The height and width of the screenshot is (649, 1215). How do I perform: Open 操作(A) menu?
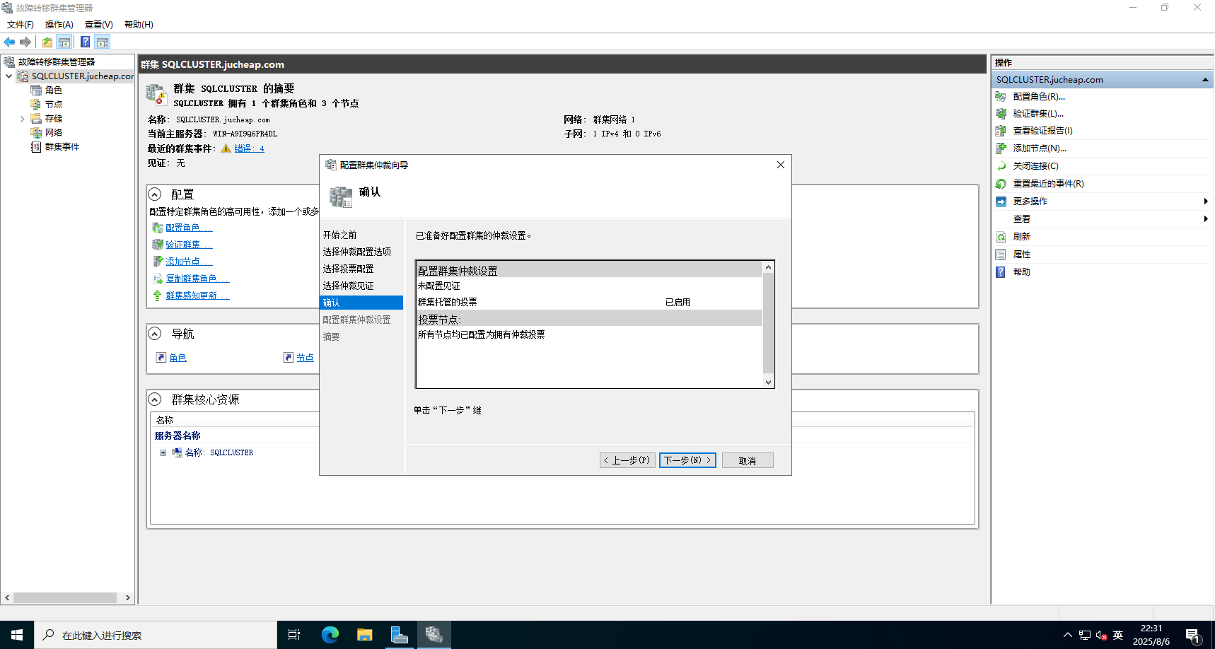tap(59, 24)
